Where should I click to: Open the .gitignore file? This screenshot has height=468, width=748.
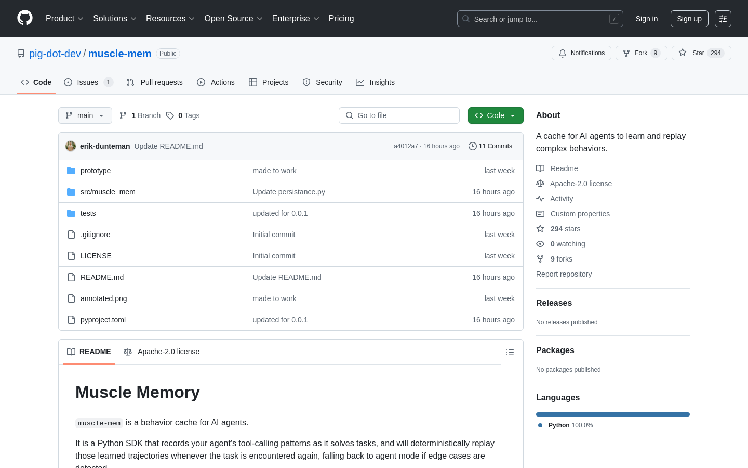click(95, 235)
